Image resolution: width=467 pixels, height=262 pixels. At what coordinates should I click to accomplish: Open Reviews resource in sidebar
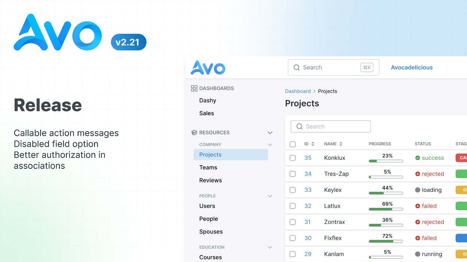[211, 180]
